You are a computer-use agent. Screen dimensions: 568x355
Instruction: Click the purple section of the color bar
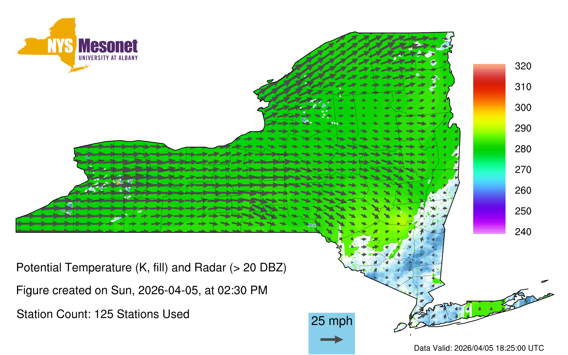[x=489, y=213]
